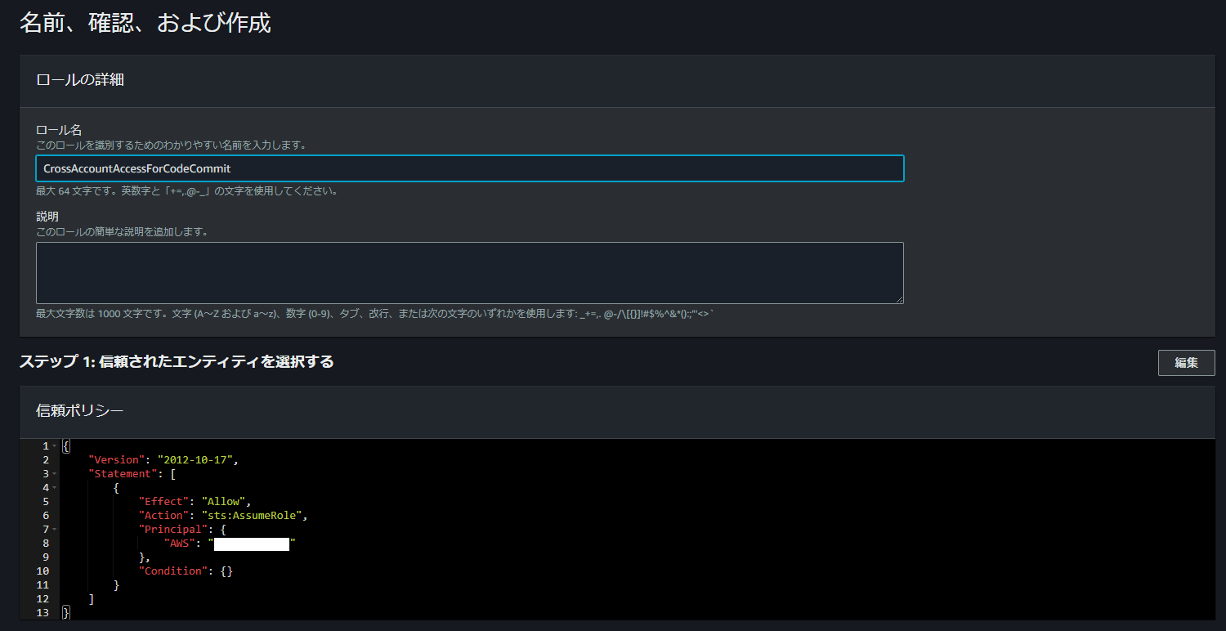Click the 説明 description text area

pyautogui.click(x=469, y=271)
